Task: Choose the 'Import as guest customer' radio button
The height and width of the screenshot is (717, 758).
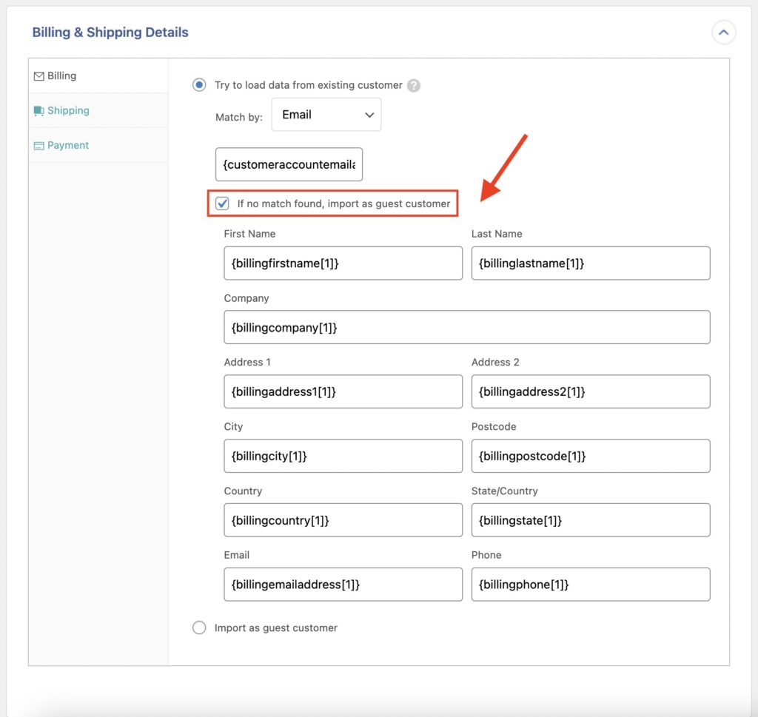Action: click(198, 627)
